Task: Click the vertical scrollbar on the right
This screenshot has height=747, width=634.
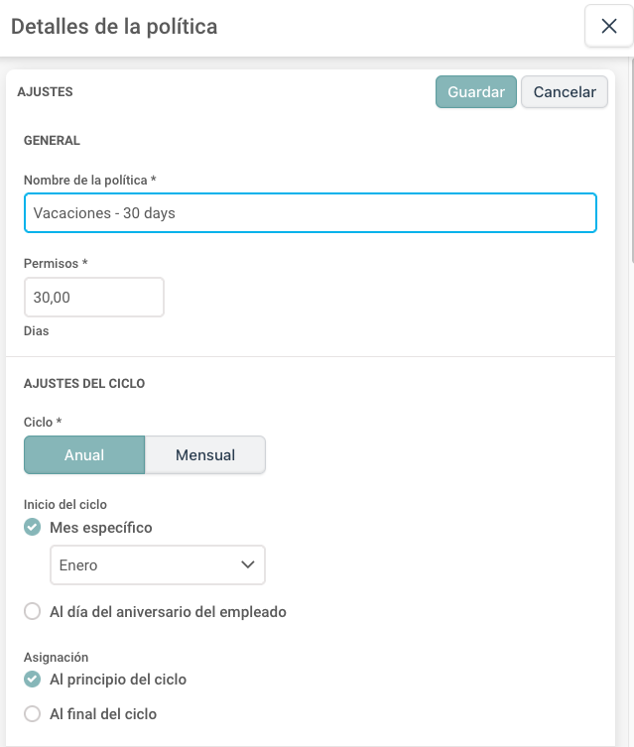Action: click(632, 160)
